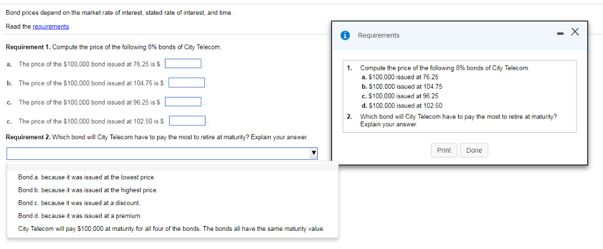Click the Requirement 2 combo box field

coord(162,153)
